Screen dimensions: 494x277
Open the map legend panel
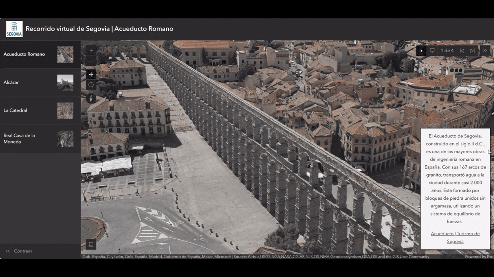click(x=91, y=244)
